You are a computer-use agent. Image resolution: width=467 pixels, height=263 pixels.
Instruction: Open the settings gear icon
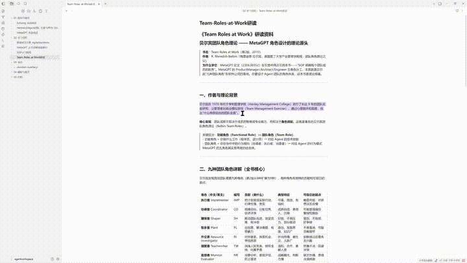(x=58, y=259)
